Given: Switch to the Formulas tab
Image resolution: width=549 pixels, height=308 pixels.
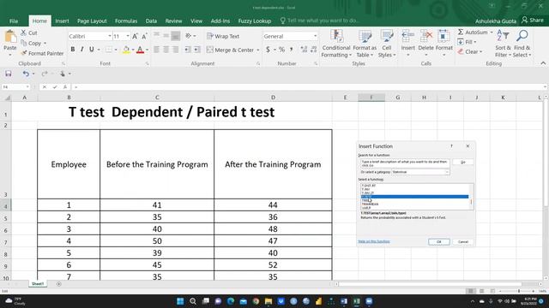Looking at the screenshot, I should pos(126,21).
